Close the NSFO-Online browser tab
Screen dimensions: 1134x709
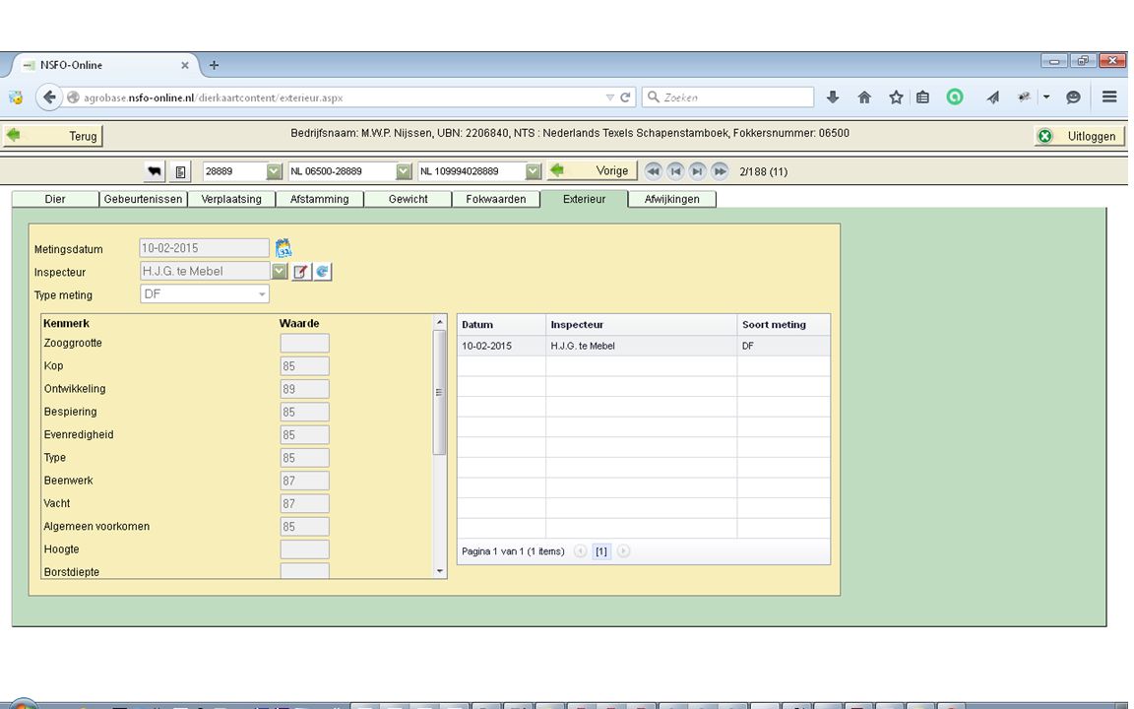click(x=184, y=65)
